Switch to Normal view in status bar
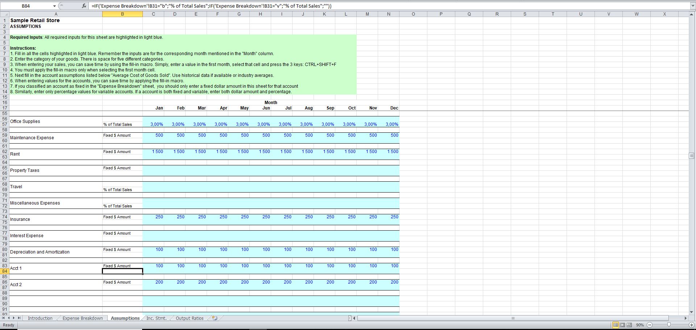The height and width of the screenshot is (330, 696). point(615,325)
